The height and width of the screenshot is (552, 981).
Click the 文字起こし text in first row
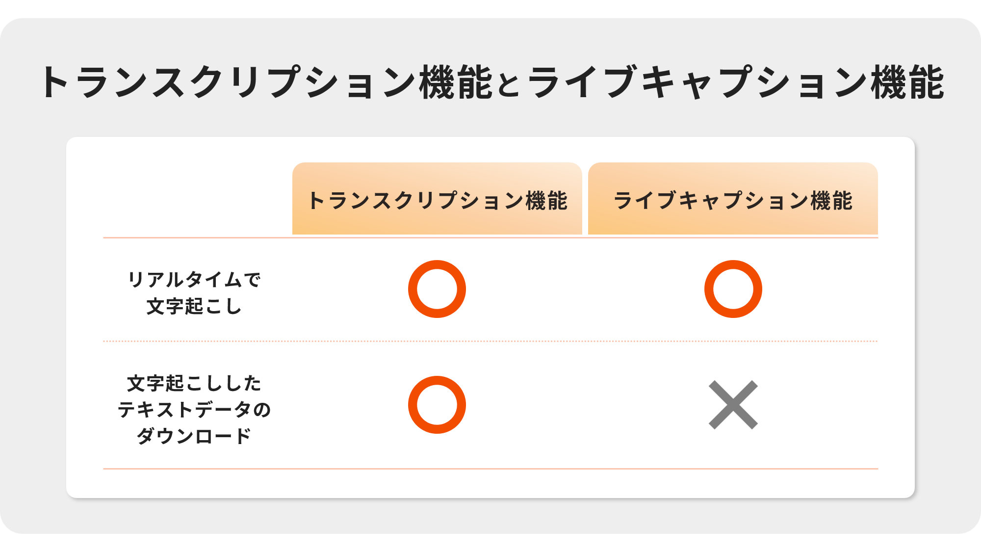pos(194,306)
